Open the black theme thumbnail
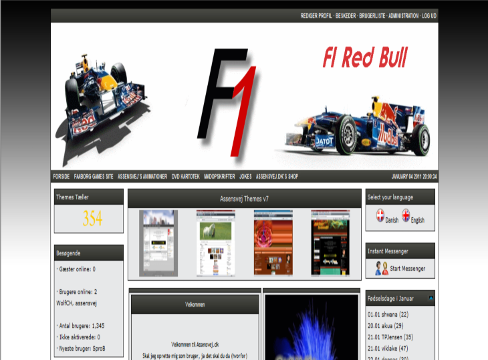488x360 pixels. 330,243
